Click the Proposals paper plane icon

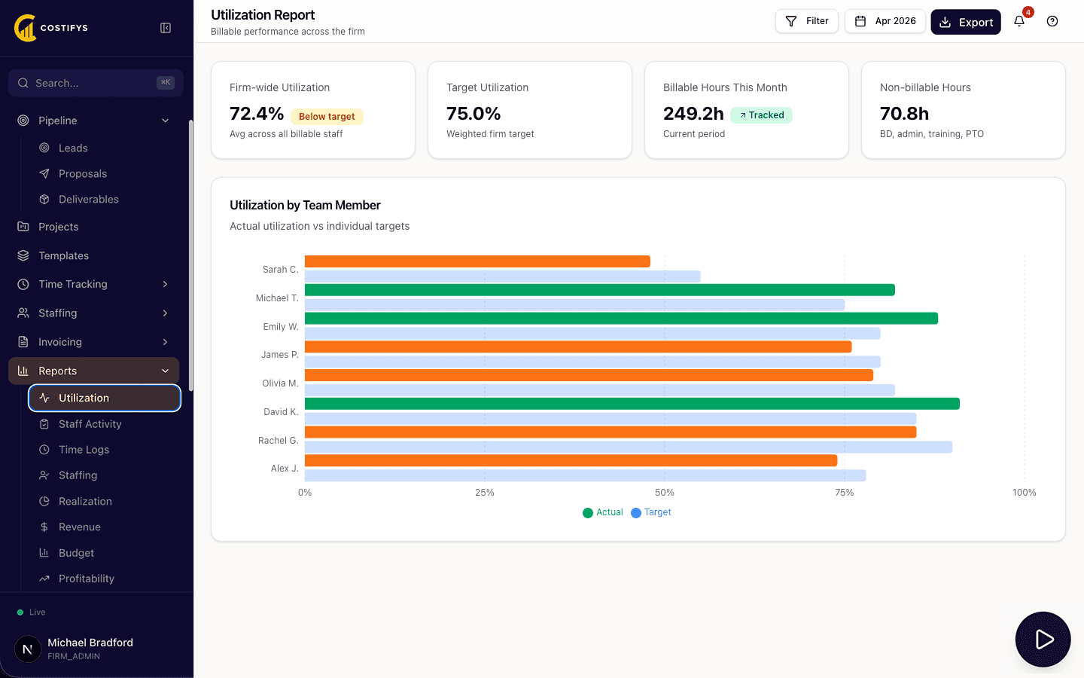coord(44,173)
